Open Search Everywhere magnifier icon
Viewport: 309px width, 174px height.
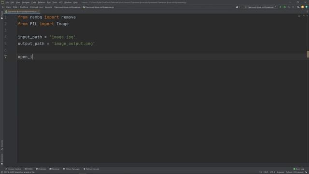(x=298, y=7)
